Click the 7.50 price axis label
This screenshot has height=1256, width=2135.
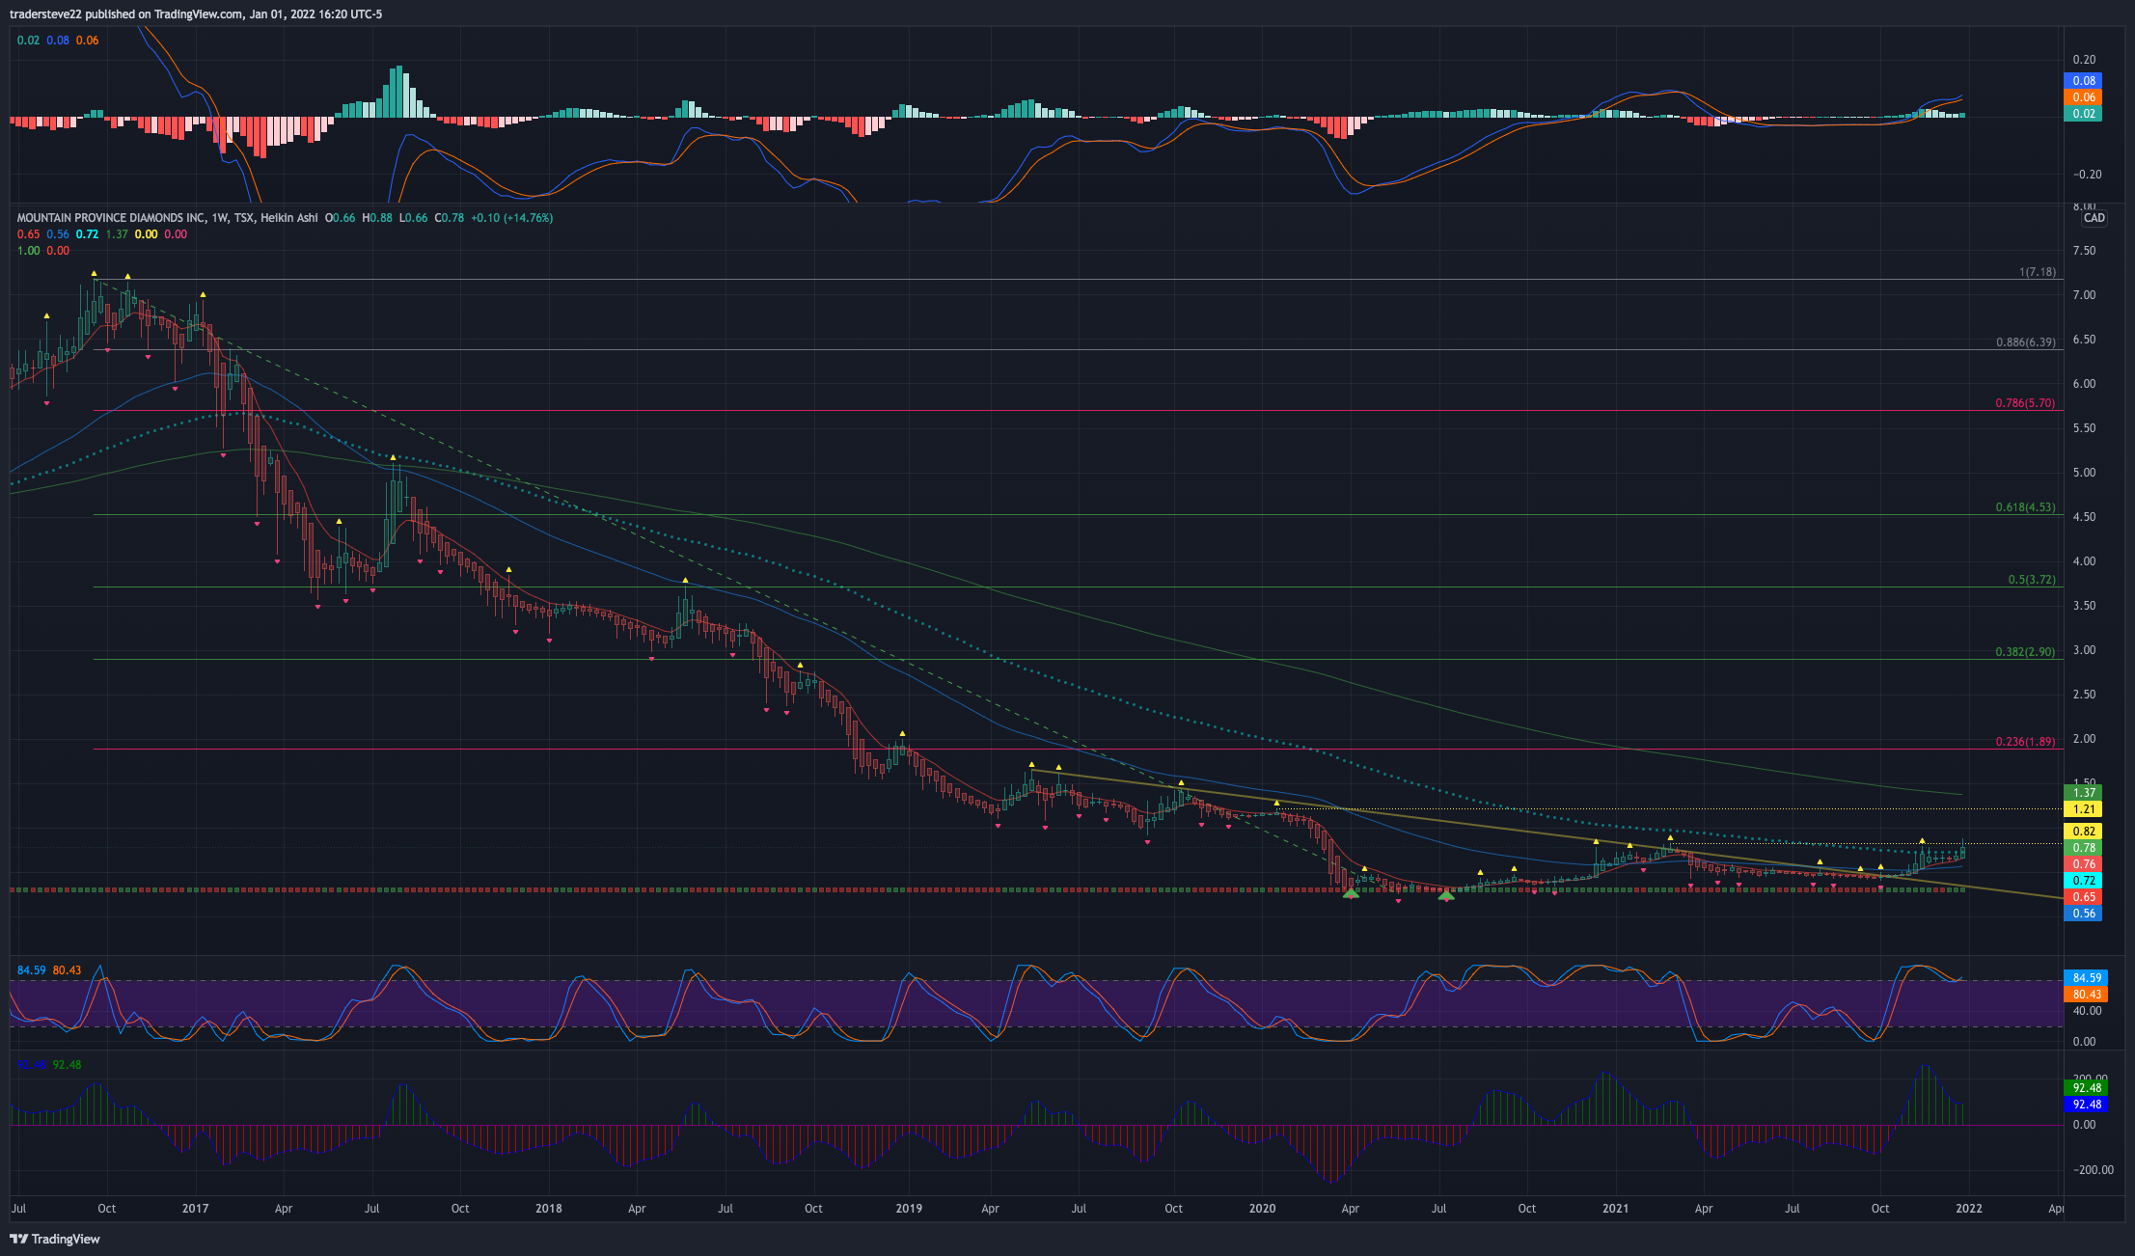pos(2084,251)
